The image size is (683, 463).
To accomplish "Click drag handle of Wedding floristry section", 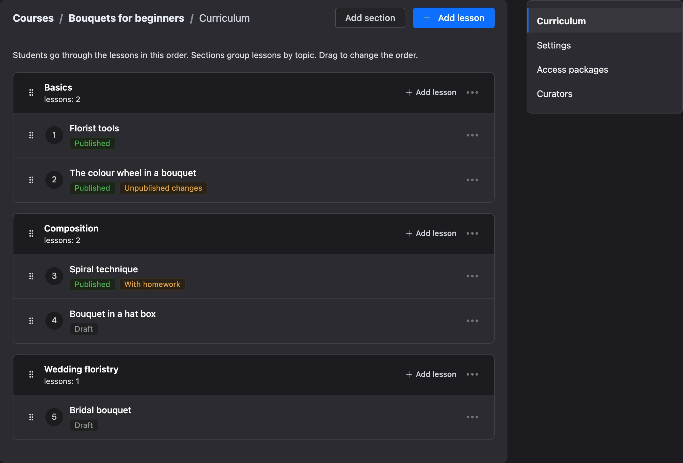I will (x=31, y=374).
